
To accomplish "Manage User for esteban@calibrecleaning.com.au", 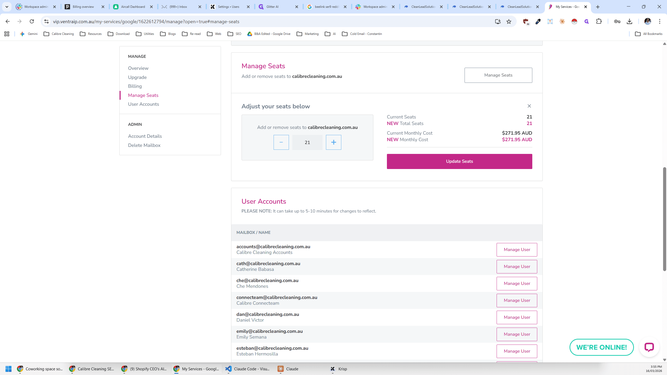I will (x=517, y=351).
